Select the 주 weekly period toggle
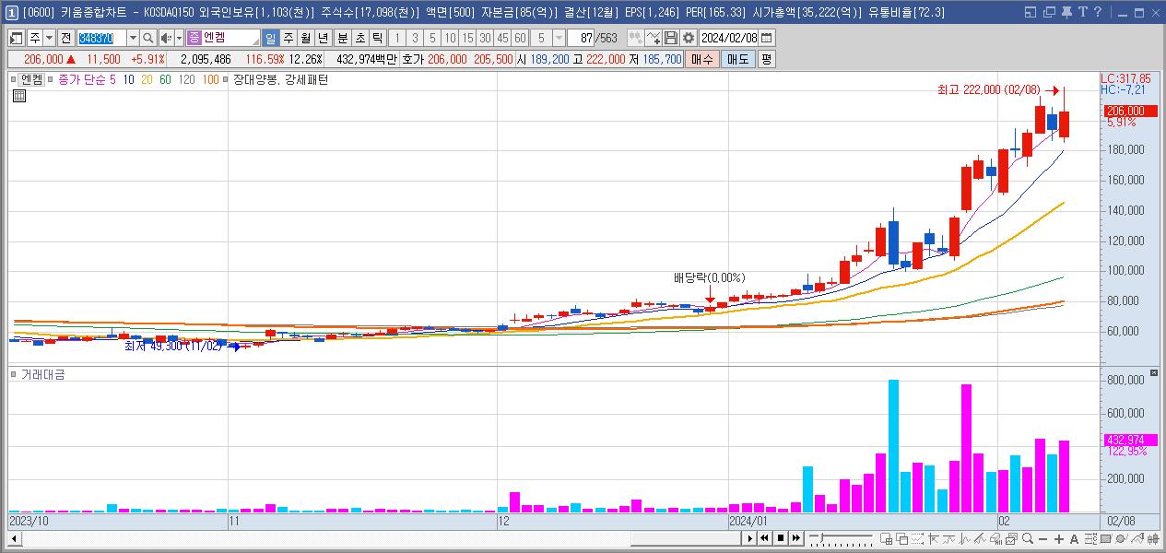The width and height of the screenshot is (1166, 553). point(289,38)
